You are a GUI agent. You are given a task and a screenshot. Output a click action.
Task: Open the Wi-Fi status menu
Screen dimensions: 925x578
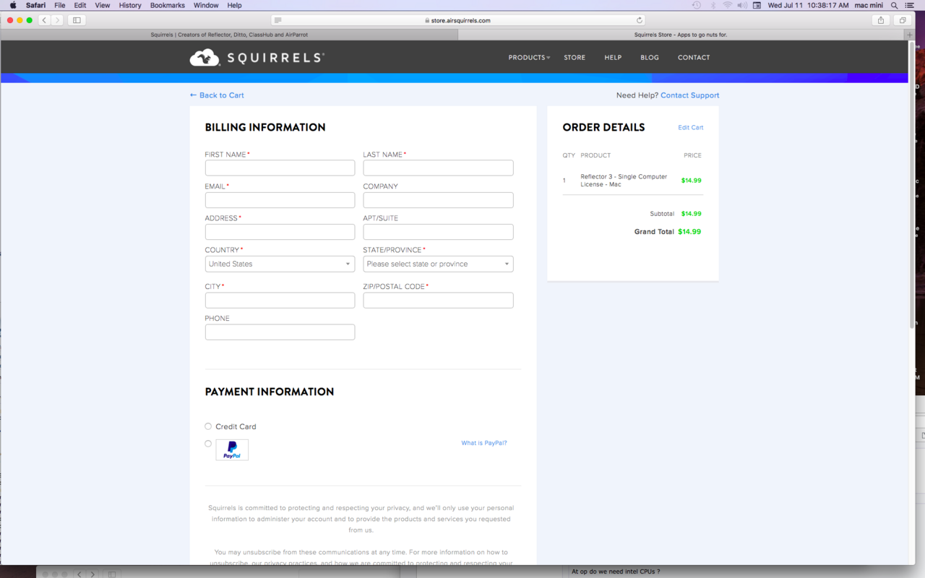(x=728, y=5)
